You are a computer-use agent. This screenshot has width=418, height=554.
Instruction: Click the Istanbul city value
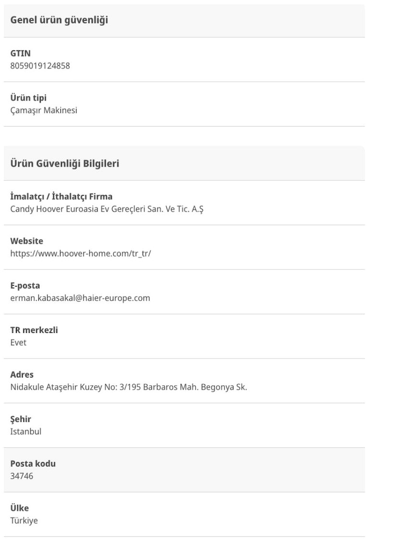(26, 431)
